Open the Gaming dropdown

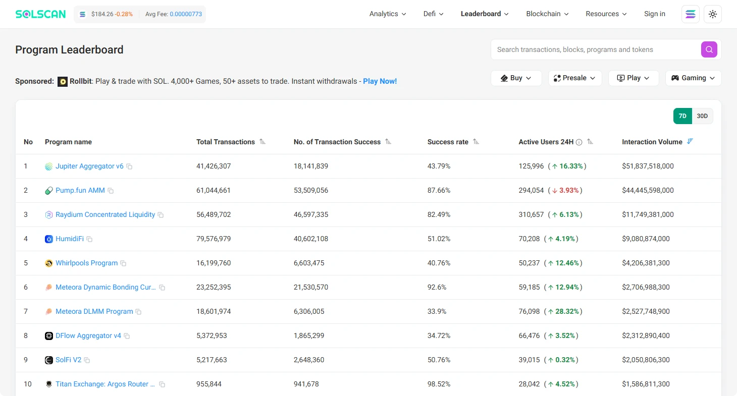tap(693, 78)
